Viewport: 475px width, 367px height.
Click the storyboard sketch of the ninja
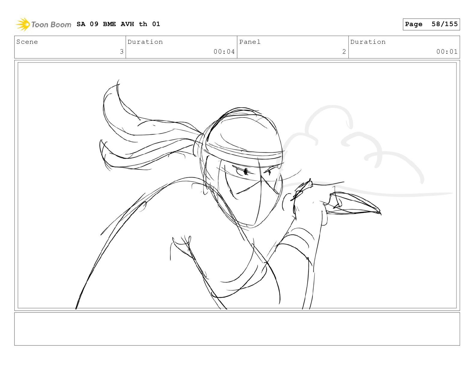237,185
